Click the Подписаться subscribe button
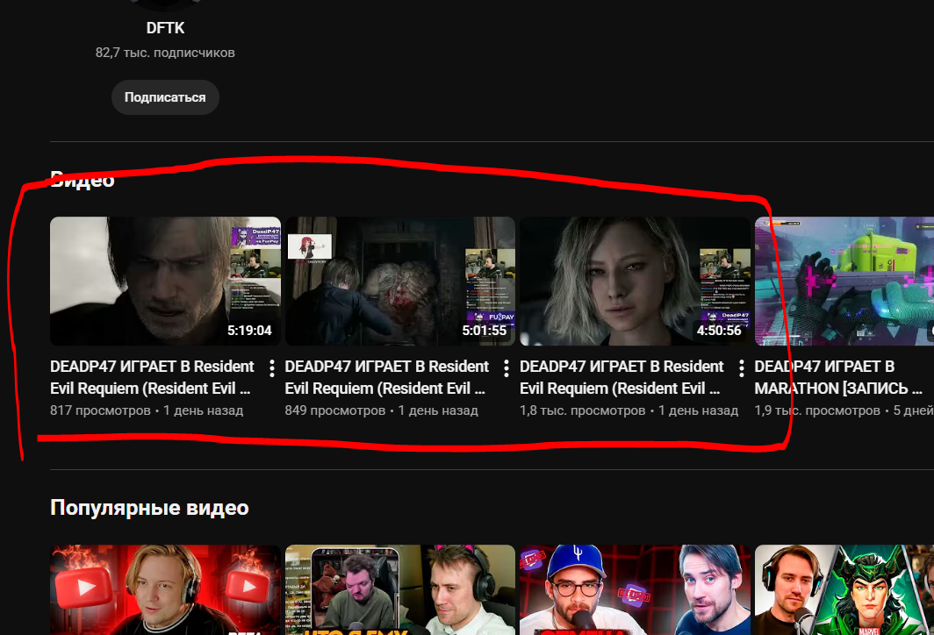 tap(165, 97)
